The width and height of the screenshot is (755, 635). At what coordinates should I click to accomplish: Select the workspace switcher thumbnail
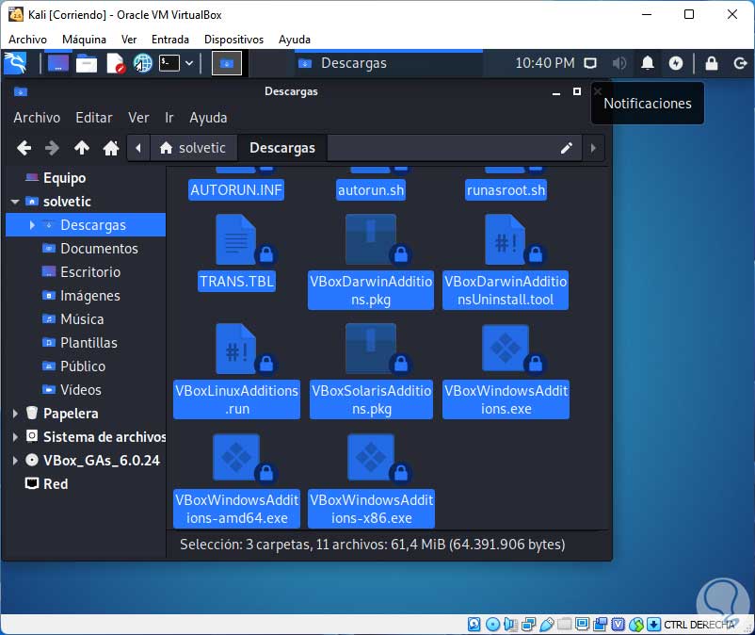(x=227, y=63)
